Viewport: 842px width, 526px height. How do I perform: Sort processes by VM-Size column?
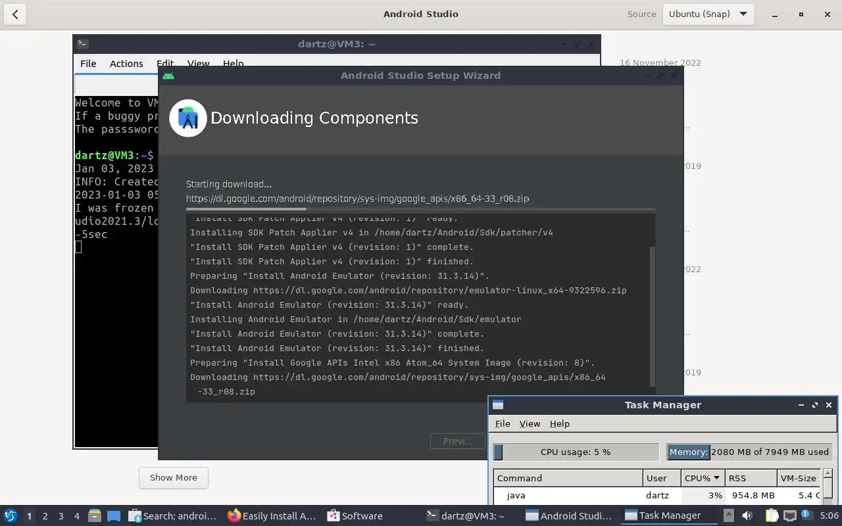799,478
